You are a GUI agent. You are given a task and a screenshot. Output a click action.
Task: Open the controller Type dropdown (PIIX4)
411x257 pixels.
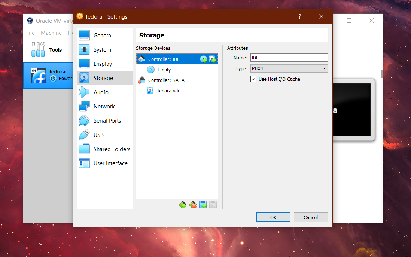(x=289, y=68)
